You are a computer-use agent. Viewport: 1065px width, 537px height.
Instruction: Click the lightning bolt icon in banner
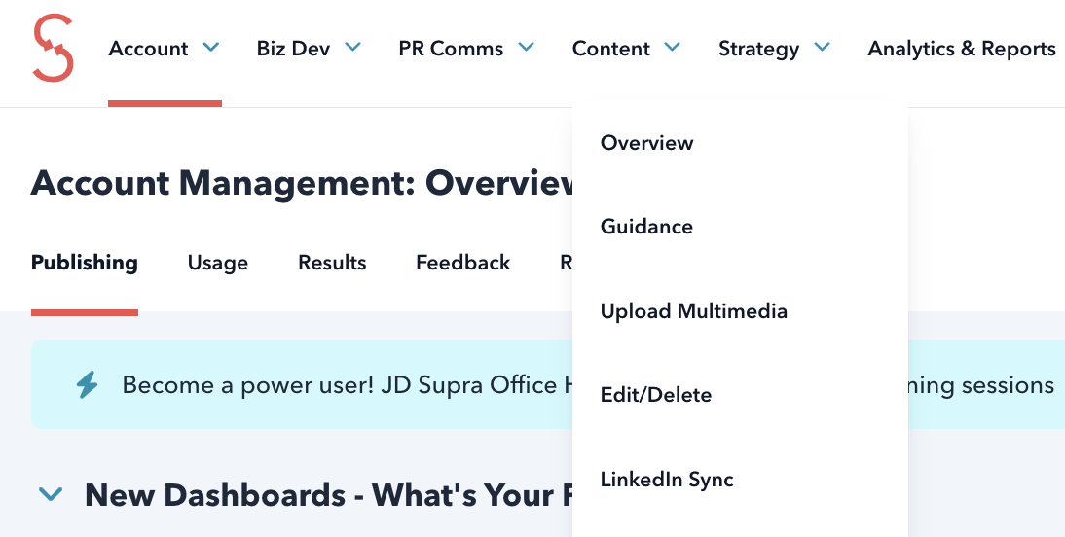pyautogui.click(x=87, y=385)
